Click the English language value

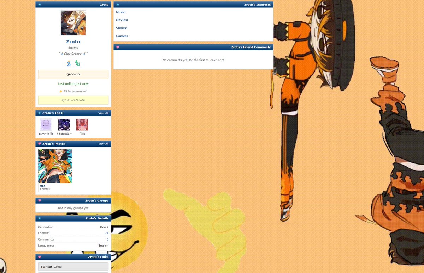[x=103, y=246]
